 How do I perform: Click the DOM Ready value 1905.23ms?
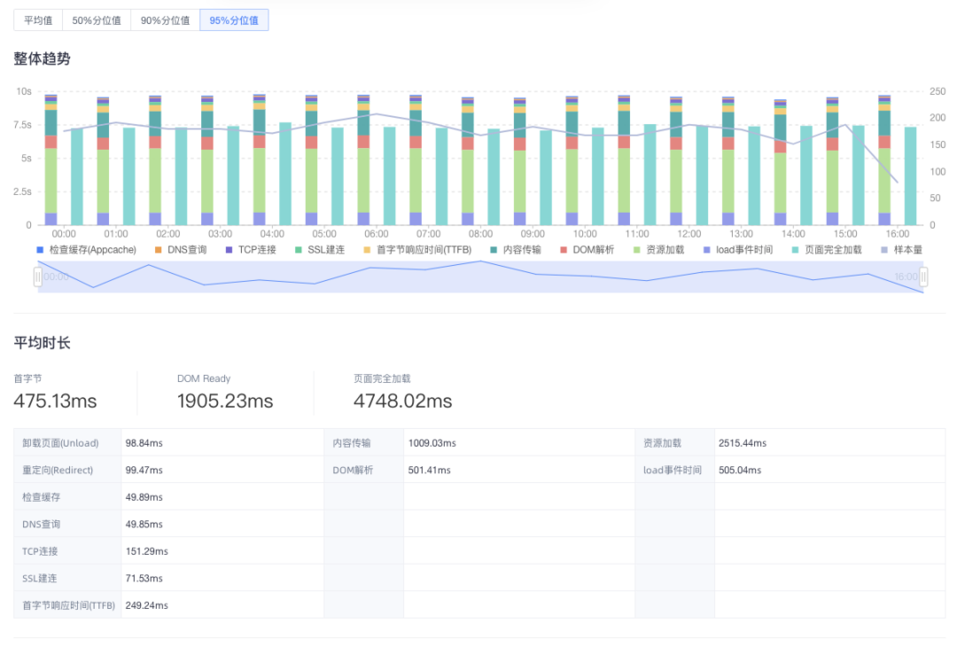tap(225, 401)
